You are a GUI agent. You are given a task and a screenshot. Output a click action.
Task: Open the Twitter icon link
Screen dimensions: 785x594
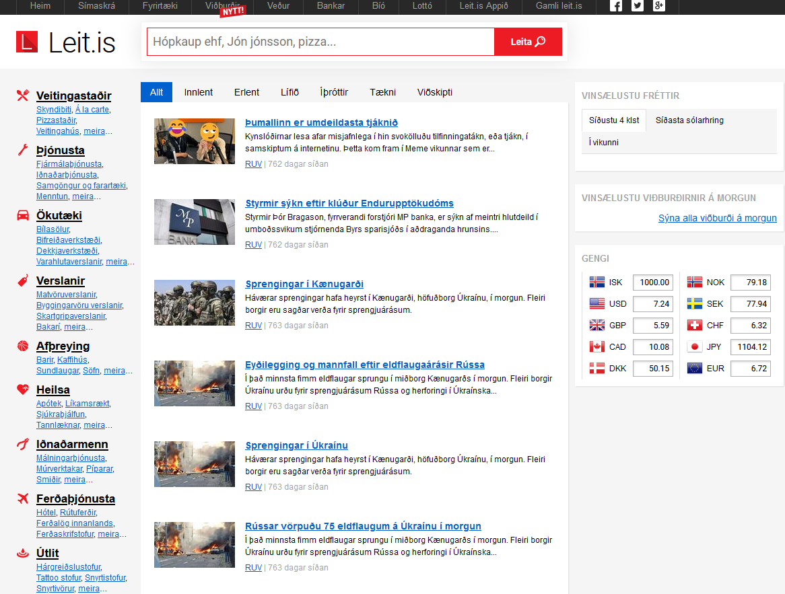637,6
